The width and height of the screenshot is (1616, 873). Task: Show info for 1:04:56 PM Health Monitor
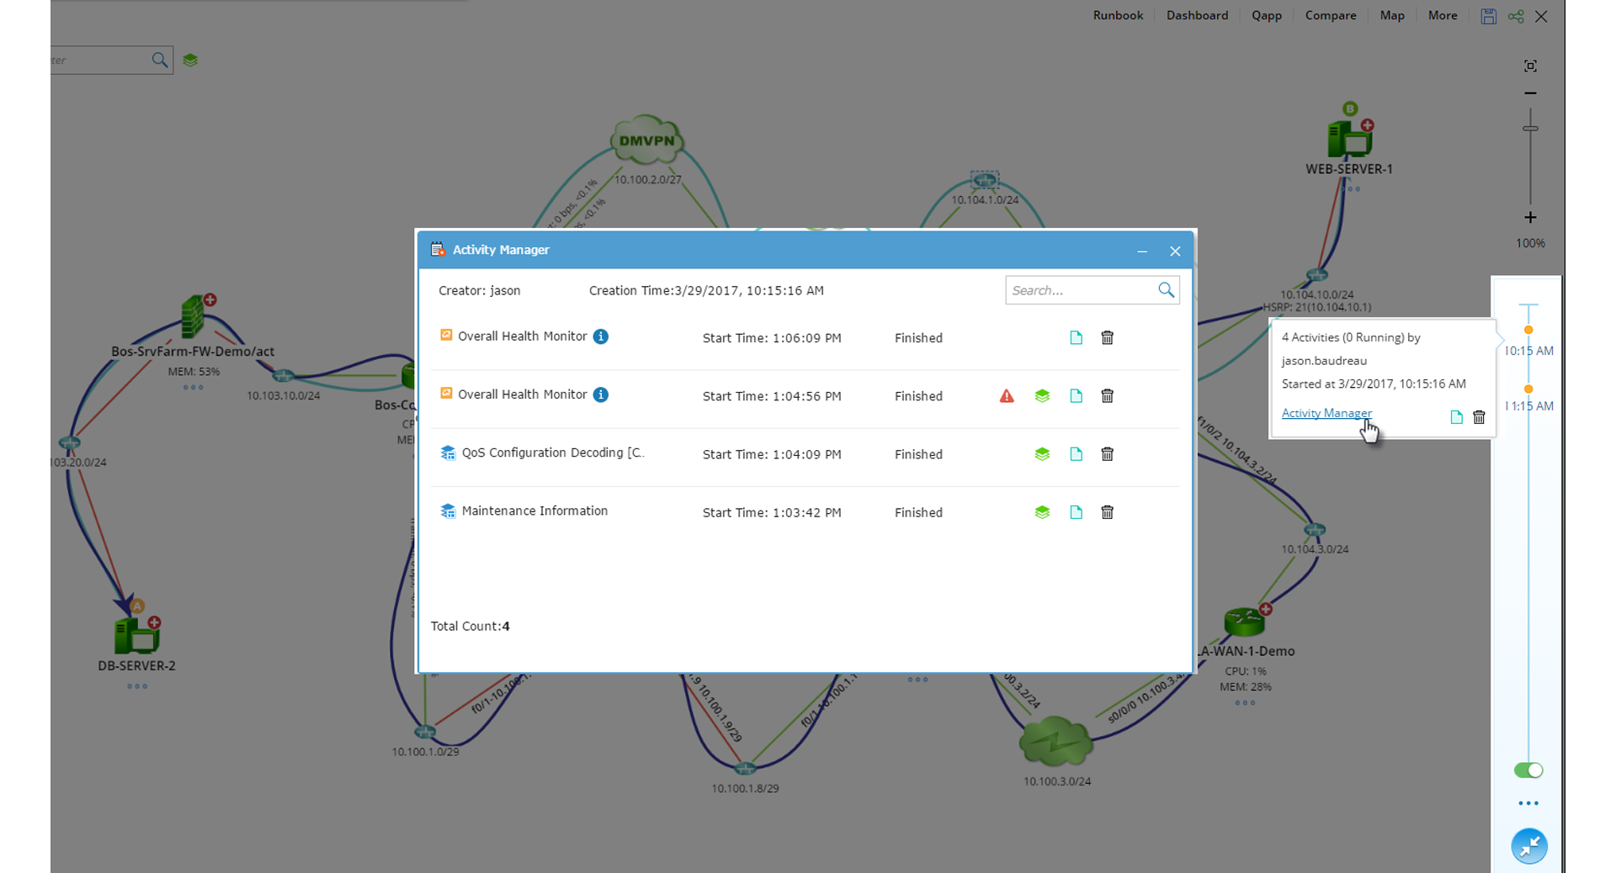pos(601,394)
